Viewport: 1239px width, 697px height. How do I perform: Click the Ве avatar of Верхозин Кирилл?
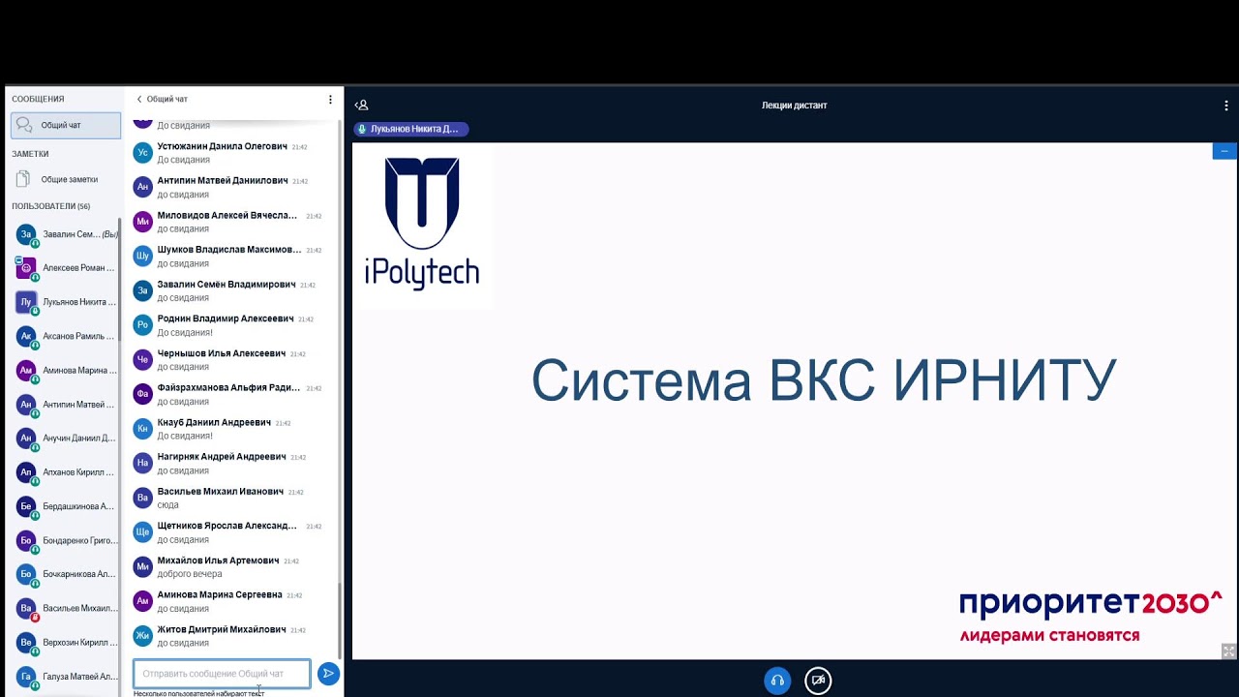[26, 642]
